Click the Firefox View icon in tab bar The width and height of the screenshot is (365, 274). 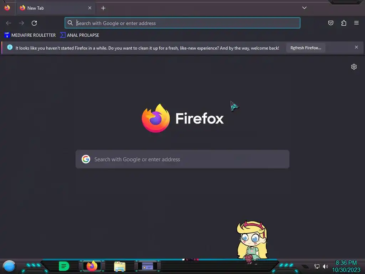coord(7,8)
